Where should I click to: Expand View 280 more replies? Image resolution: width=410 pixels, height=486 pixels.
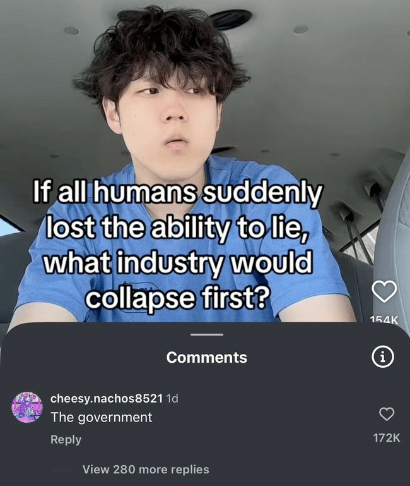click(146, 470)
